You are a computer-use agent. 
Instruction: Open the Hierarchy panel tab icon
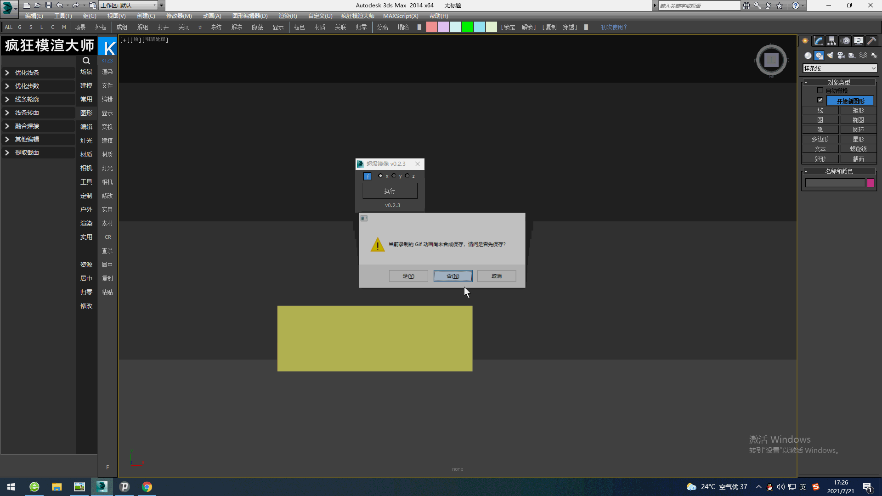pos(831,41)
